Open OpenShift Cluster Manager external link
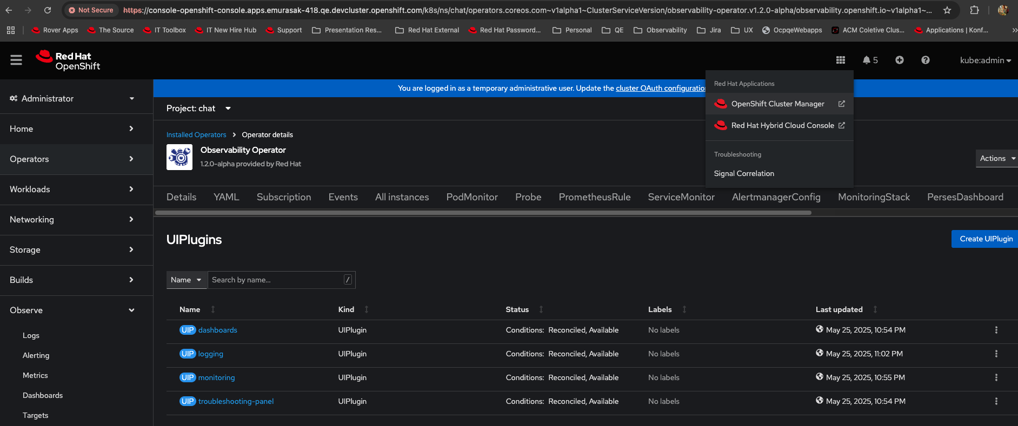1018x426 pixels. tap(780, 104)
